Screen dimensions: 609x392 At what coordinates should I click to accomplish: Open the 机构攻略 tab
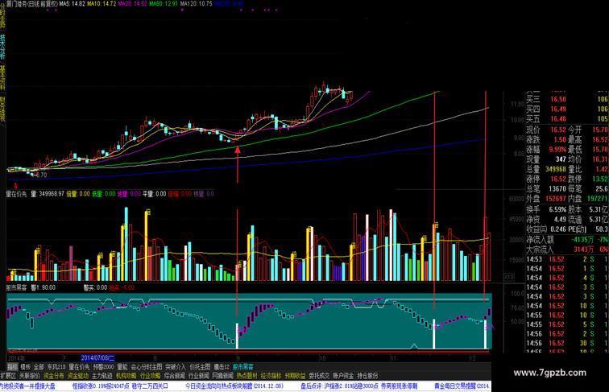tap(126, 376)
